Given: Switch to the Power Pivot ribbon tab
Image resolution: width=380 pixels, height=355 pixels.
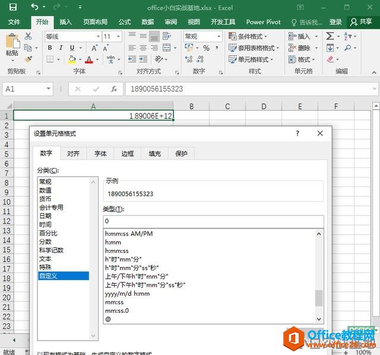Looking at the screenshot, I should click(x=263, y=22).
